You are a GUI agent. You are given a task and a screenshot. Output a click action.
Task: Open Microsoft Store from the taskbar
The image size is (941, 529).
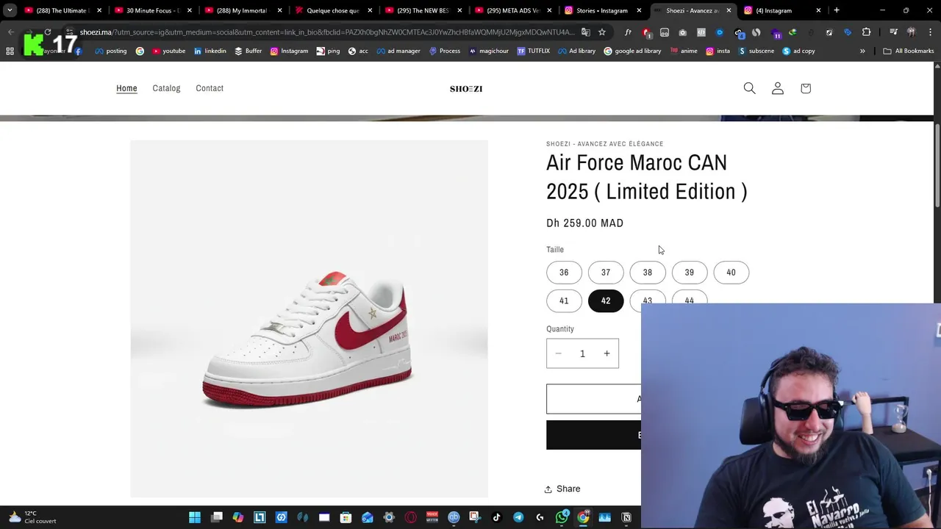click(346, 517)
